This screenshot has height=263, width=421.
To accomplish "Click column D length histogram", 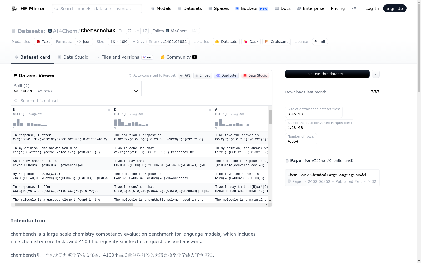I will point(131,122).
